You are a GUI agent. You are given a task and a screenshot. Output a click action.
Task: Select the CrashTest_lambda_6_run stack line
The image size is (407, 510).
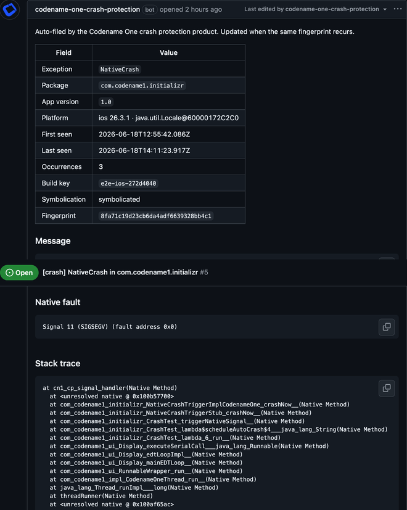pyautogui.click(x=165, y=438)
